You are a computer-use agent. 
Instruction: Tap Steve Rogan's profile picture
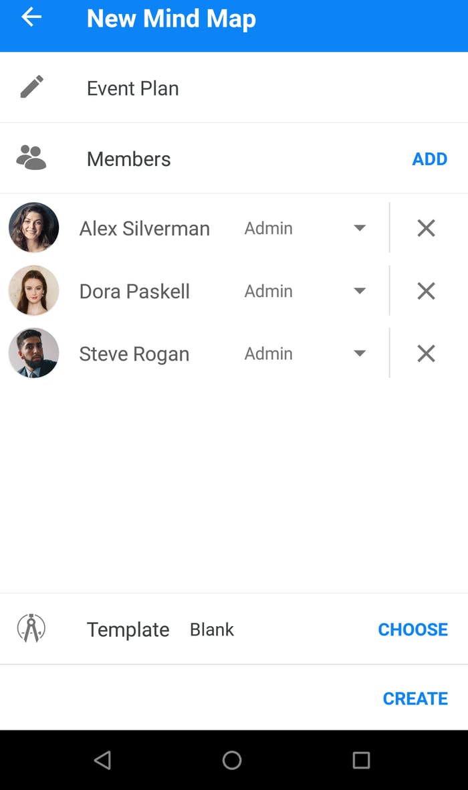[x=34, y=353]
